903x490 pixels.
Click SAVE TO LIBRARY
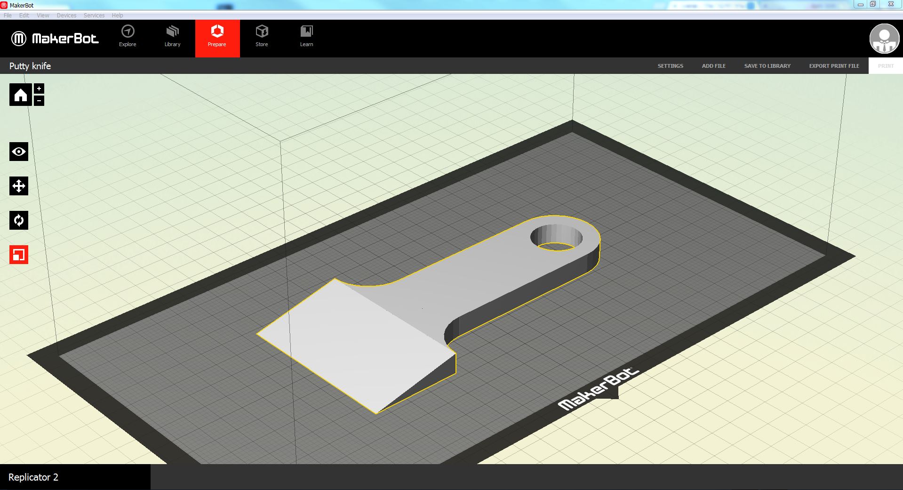pos(767,66)
